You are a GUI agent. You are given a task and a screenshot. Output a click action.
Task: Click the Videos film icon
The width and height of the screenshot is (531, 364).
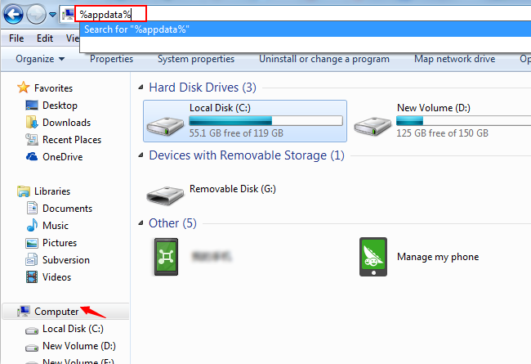pyautogui.click(x=32, y=276)
